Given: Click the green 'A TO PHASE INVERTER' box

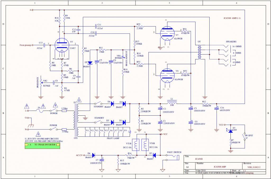Looking at the screenshot, I should click(x=42, y=145).
